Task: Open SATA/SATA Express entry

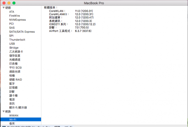Action: [22, 32]
